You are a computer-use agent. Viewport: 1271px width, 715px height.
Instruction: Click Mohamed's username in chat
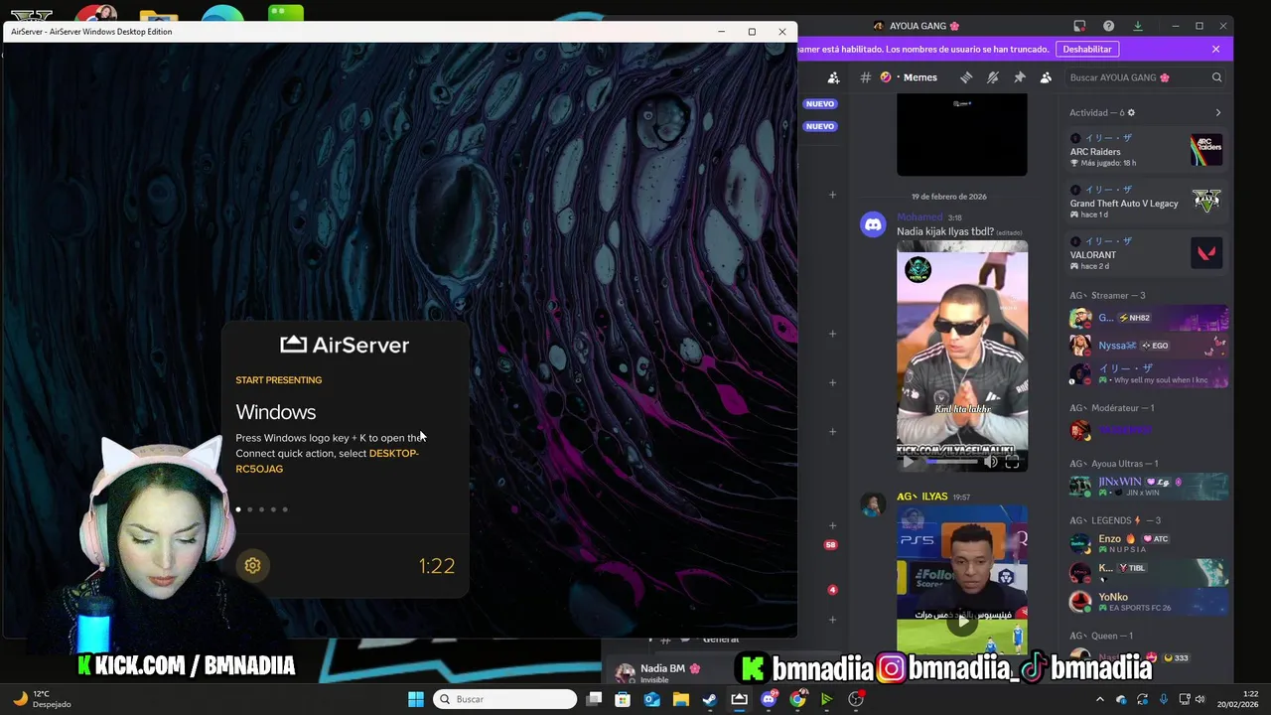919,217
